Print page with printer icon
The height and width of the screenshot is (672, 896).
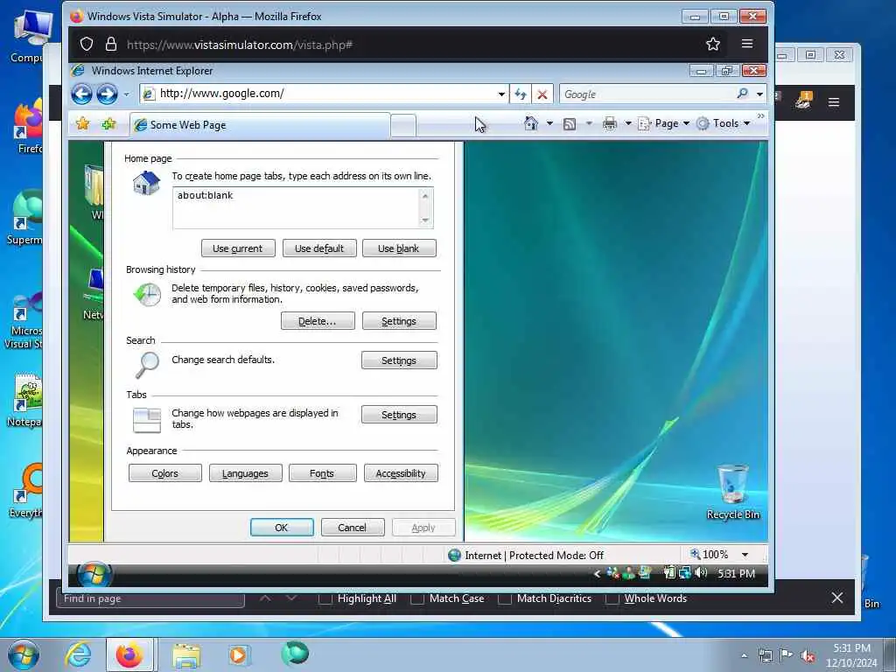[610, 123]
